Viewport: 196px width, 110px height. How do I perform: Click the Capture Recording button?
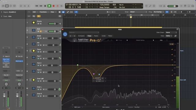58,6
